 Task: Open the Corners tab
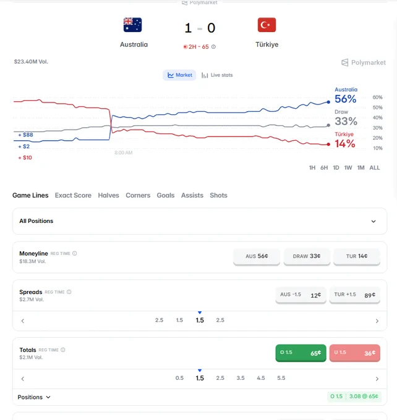[138, 196]
